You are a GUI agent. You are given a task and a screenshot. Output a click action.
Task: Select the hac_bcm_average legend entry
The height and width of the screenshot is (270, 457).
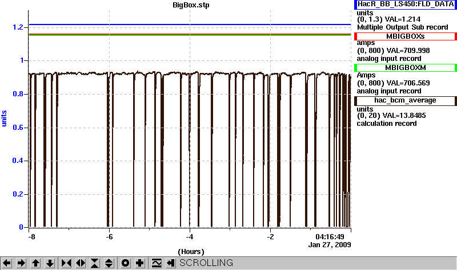(406, 101)
